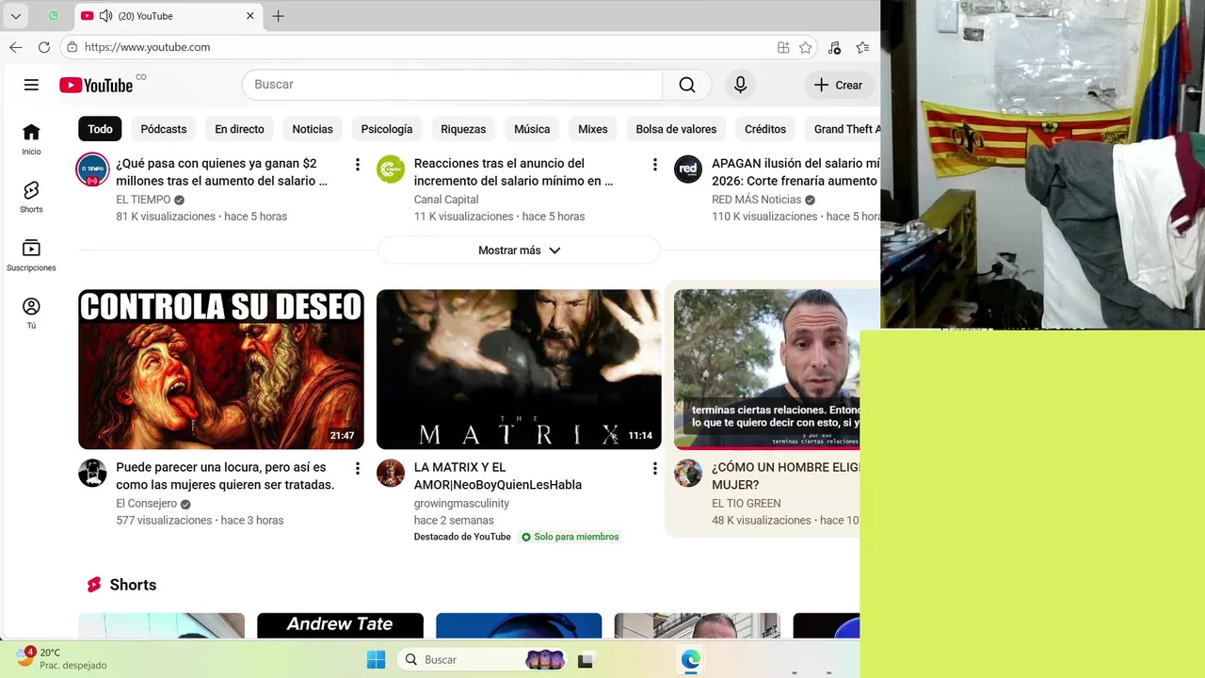1205x678 pixels.
Task: Open tab search dropdown arrow
Action: [16, 16]
